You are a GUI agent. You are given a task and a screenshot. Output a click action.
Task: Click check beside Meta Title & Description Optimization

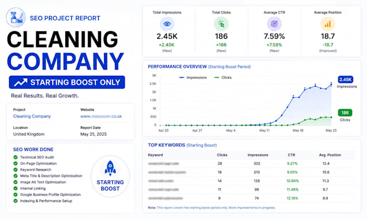16,176
